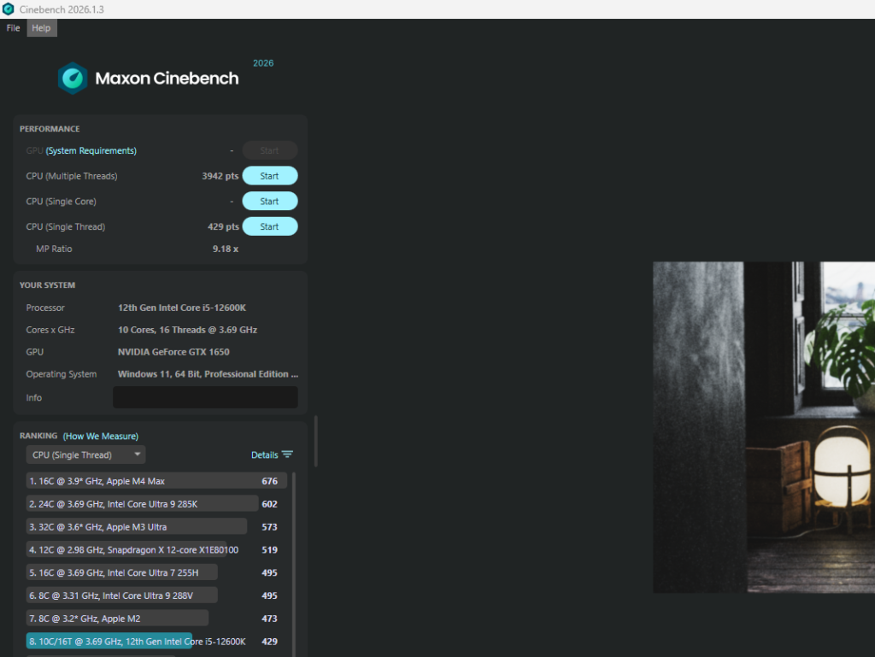Click the Details filter icon

[x=287, y=455]
